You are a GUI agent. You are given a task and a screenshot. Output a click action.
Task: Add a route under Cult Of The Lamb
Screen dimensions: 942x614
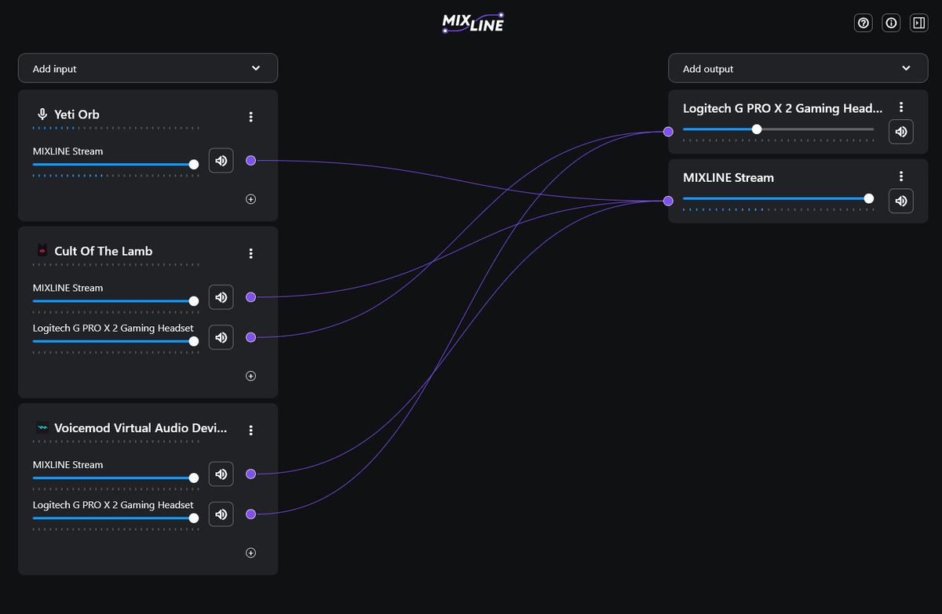pos(251,376)
